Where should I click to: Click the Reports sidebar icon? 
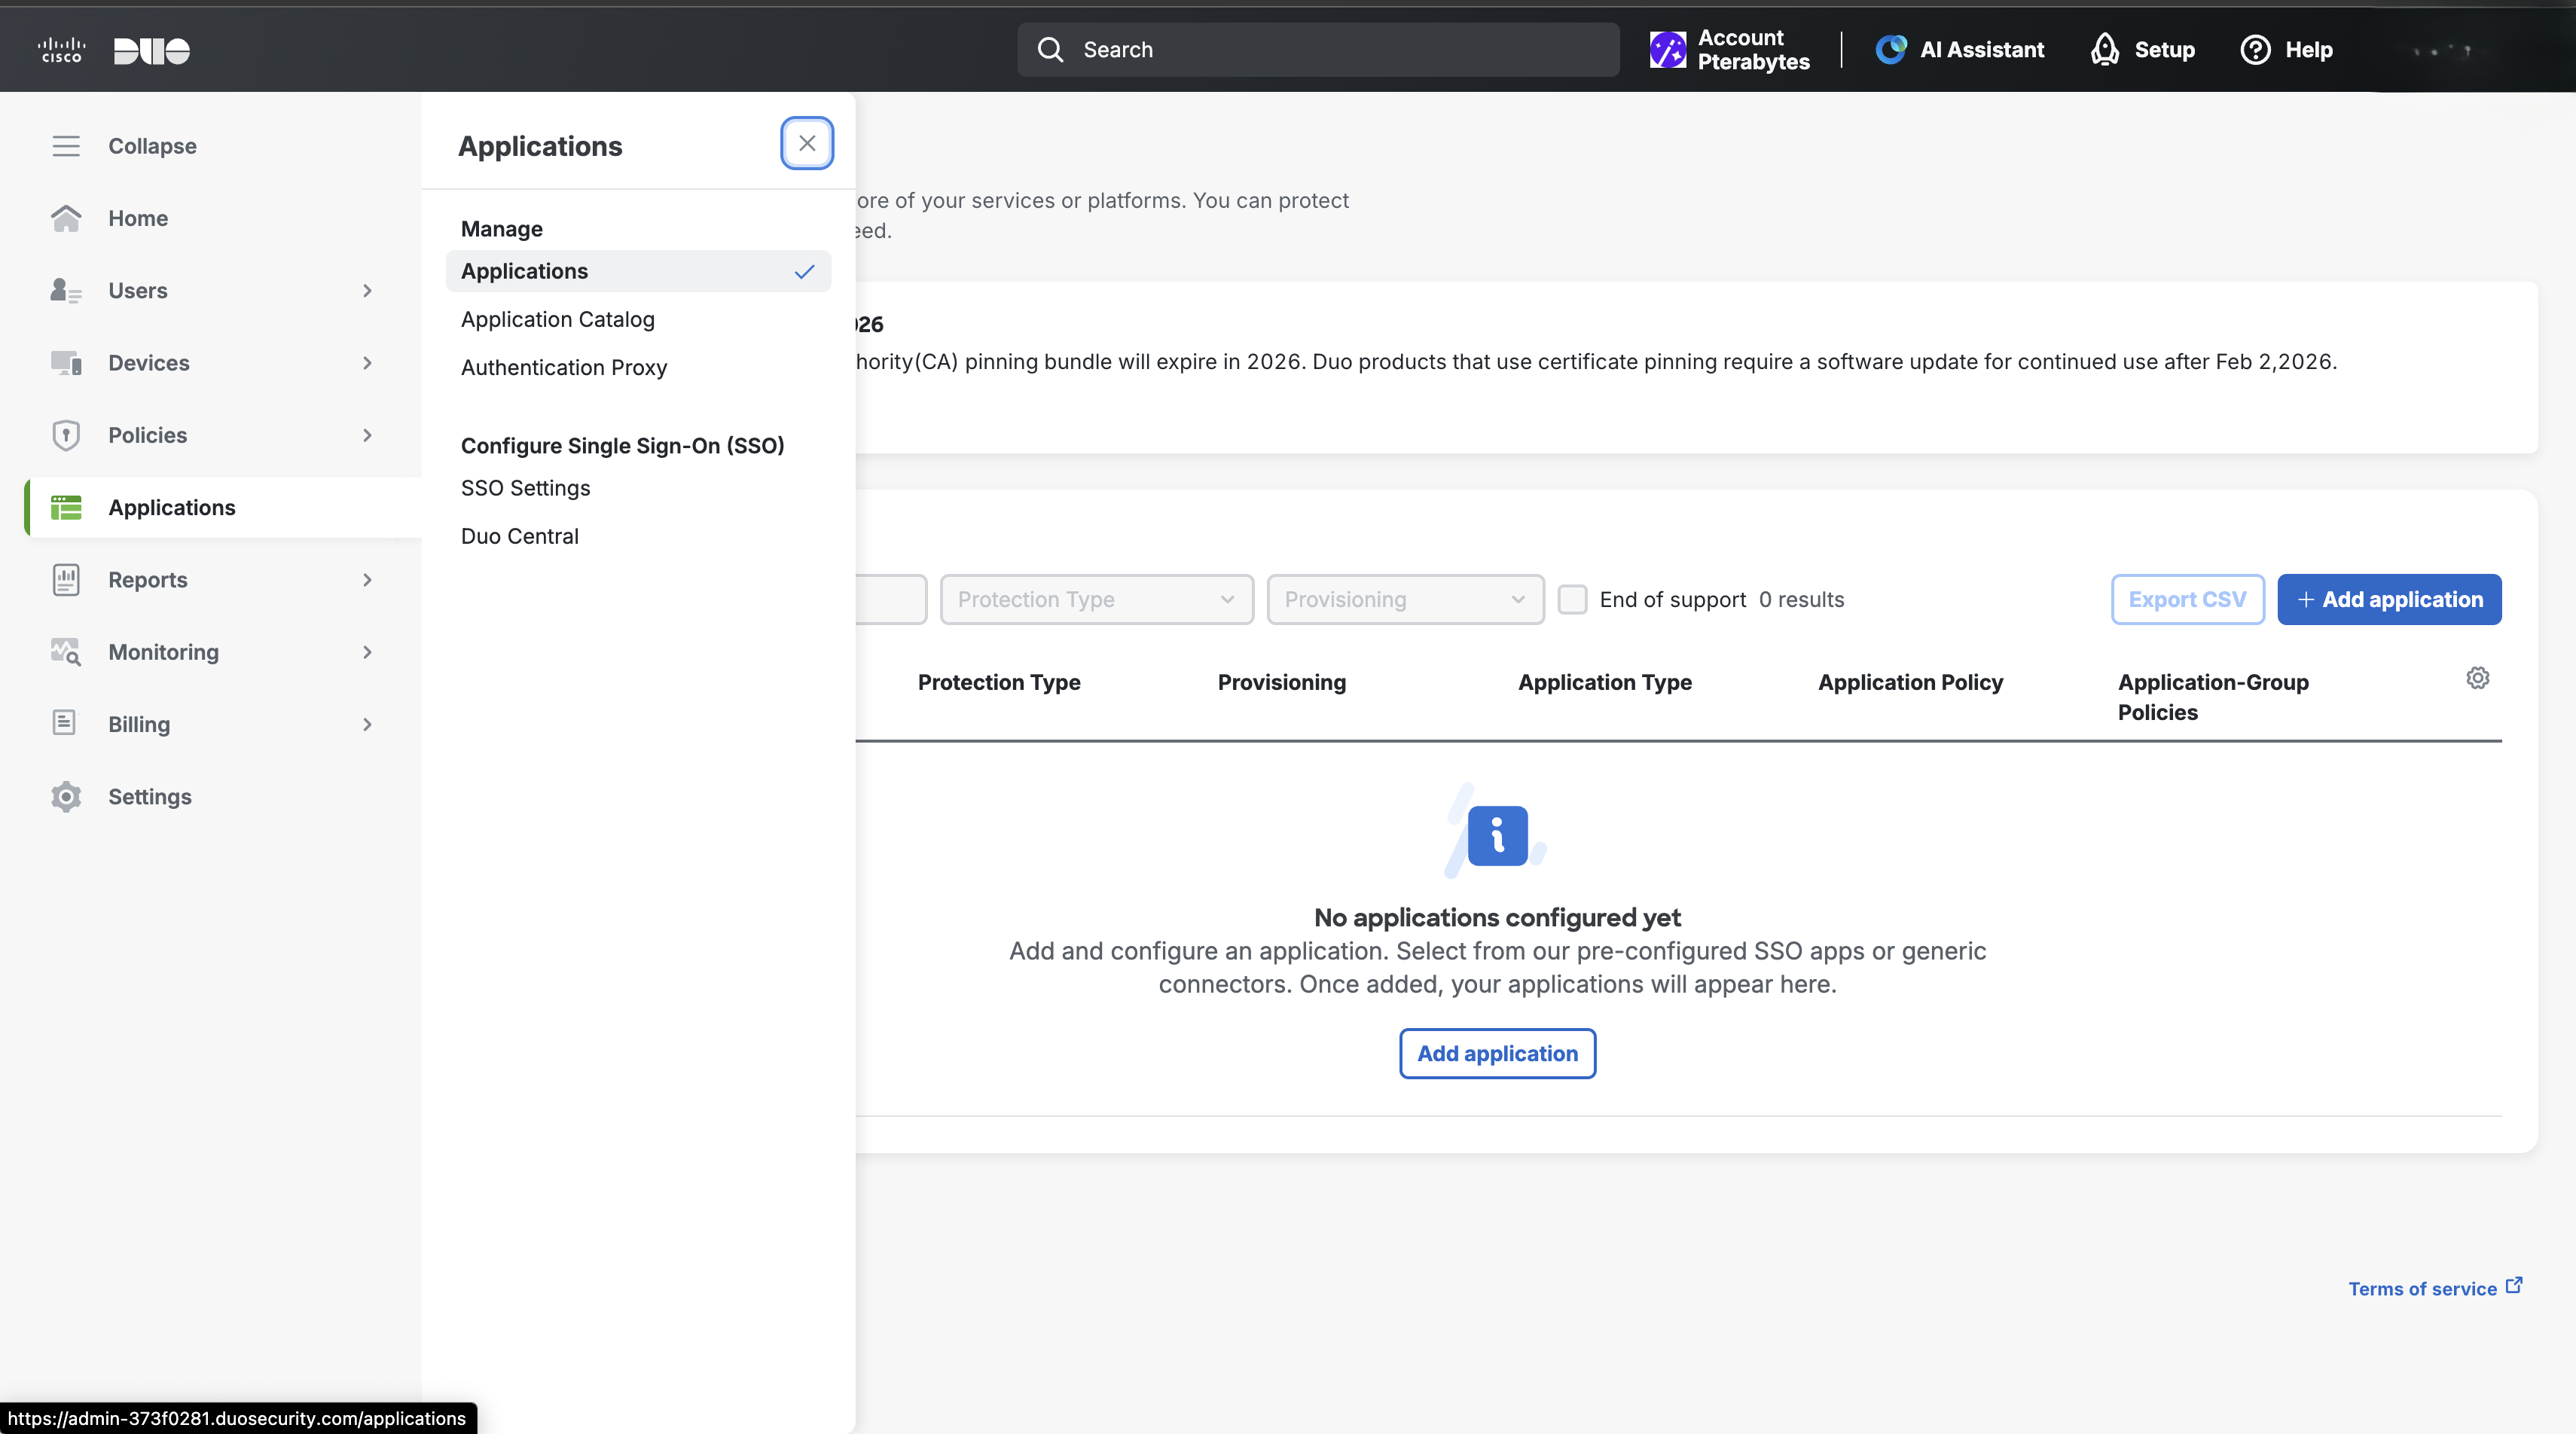(x=66, y=580)
